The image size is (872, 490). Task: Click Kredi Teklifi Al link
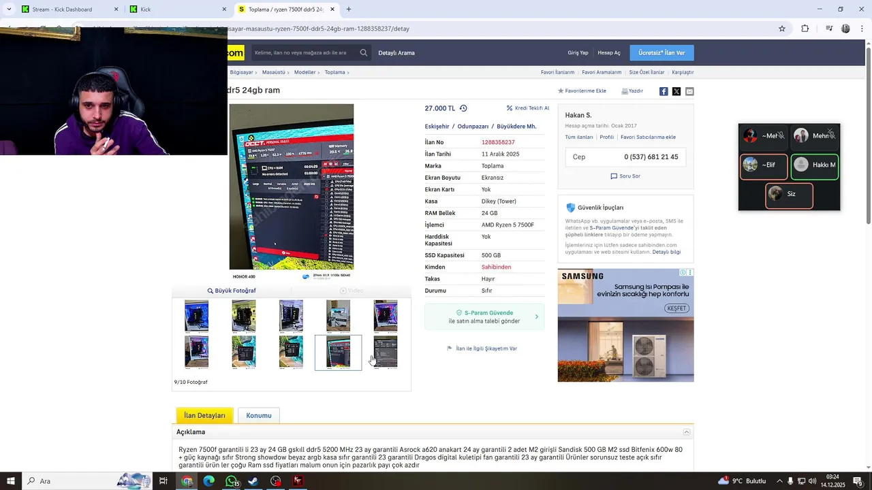tap(528, 108)
